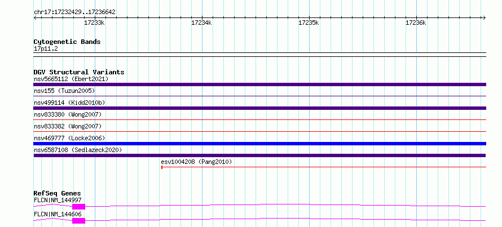
Task: Click the red nsv833382 variant line
Action: click(x=259, y=131)
